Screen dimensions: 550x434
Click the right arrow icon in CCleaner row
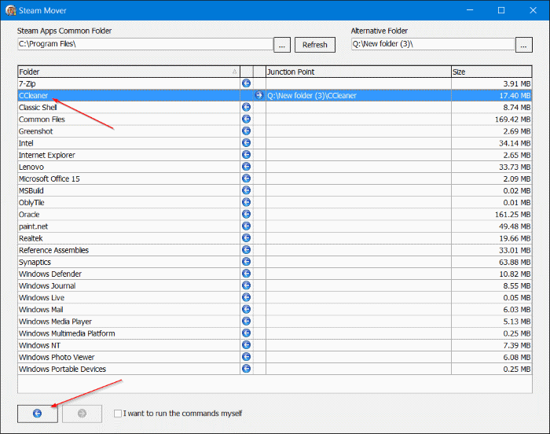[258, 95]
